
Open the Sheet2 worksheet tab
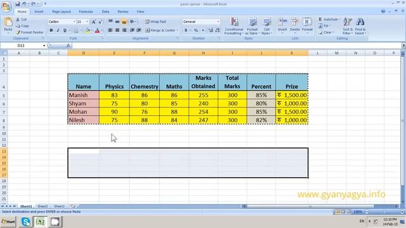coord(43,206)
